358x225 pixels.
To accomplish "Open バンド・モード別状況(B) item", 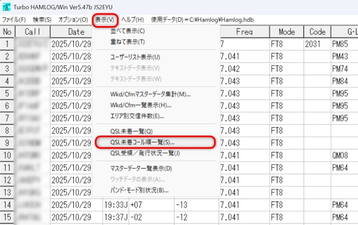I will (139, 190).
